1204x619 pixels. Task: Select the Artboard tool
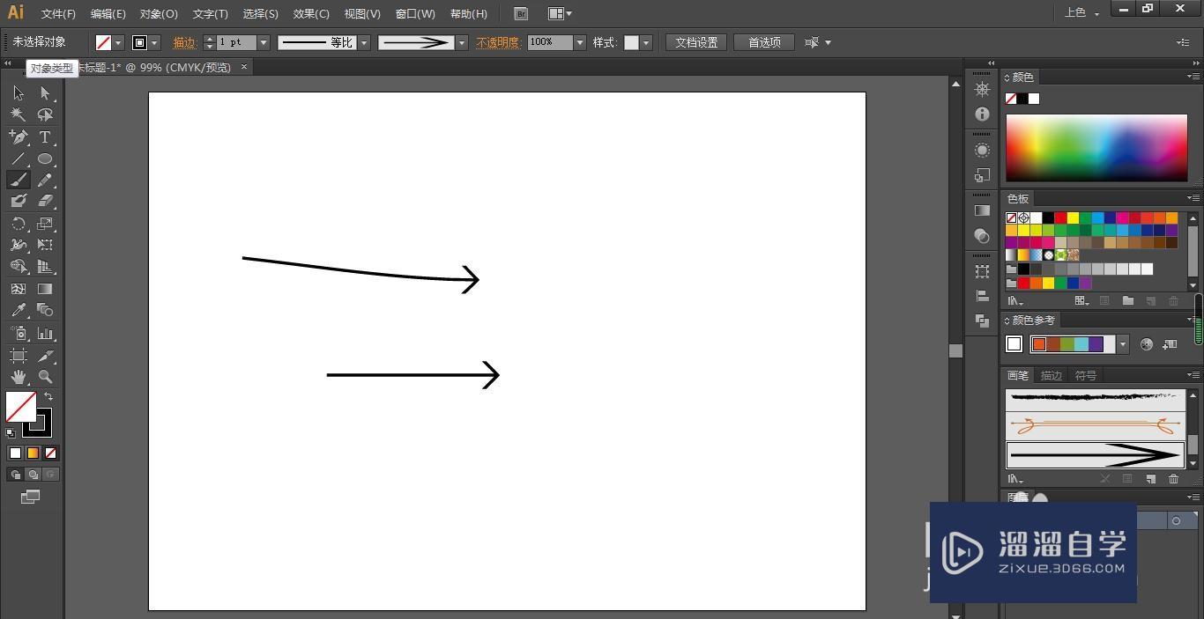pyautogui.click(x=19, y=356)
